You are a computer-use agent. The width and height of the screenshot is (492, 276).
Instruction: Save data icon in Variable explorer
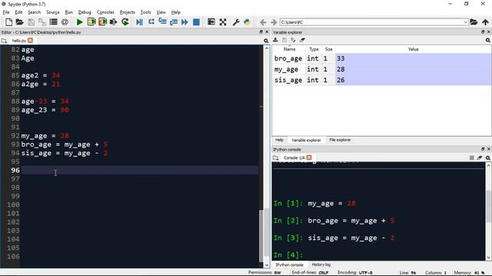[284, 40]
